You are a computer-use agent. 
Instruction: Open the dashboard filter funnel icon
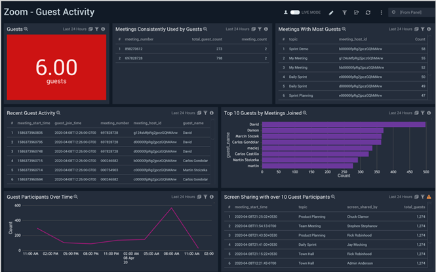pyautogui.click(x=344, y=12)
